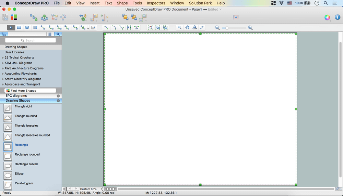The width and height of the screenshot is (343, 196).
Task: Choose the curved smart connector tool
Action: coord(75,27)
